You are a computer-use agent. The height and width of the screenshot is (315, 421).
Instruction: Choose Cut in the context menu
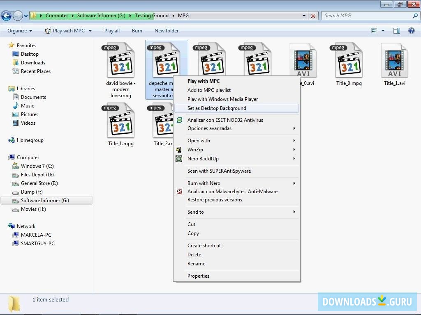coord(236,224)
